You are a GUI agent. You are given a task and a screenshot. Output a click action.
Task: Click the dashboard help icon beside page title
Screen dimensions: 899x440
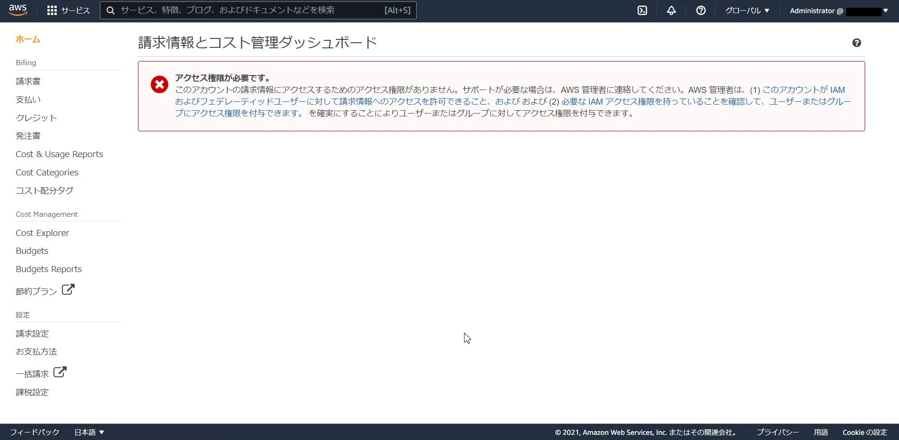(x=857, y=43)
